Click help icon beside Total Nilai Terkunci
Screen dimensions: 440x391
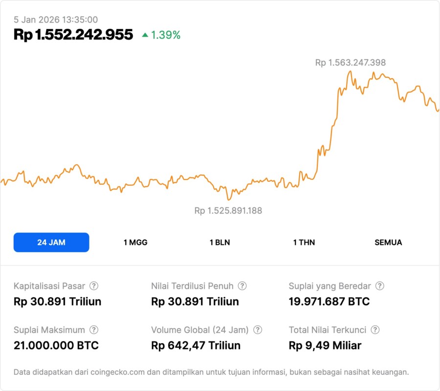click(375, 330)
